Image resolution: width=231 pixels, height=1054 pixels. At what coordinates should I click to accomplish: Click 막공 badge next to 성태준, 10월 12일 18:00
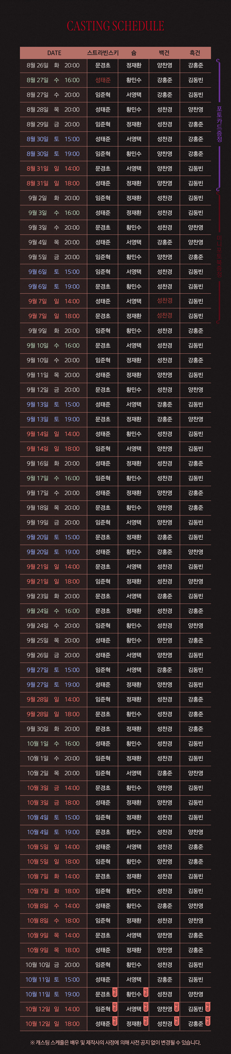pyautogui.click(x=115, y=1022)
